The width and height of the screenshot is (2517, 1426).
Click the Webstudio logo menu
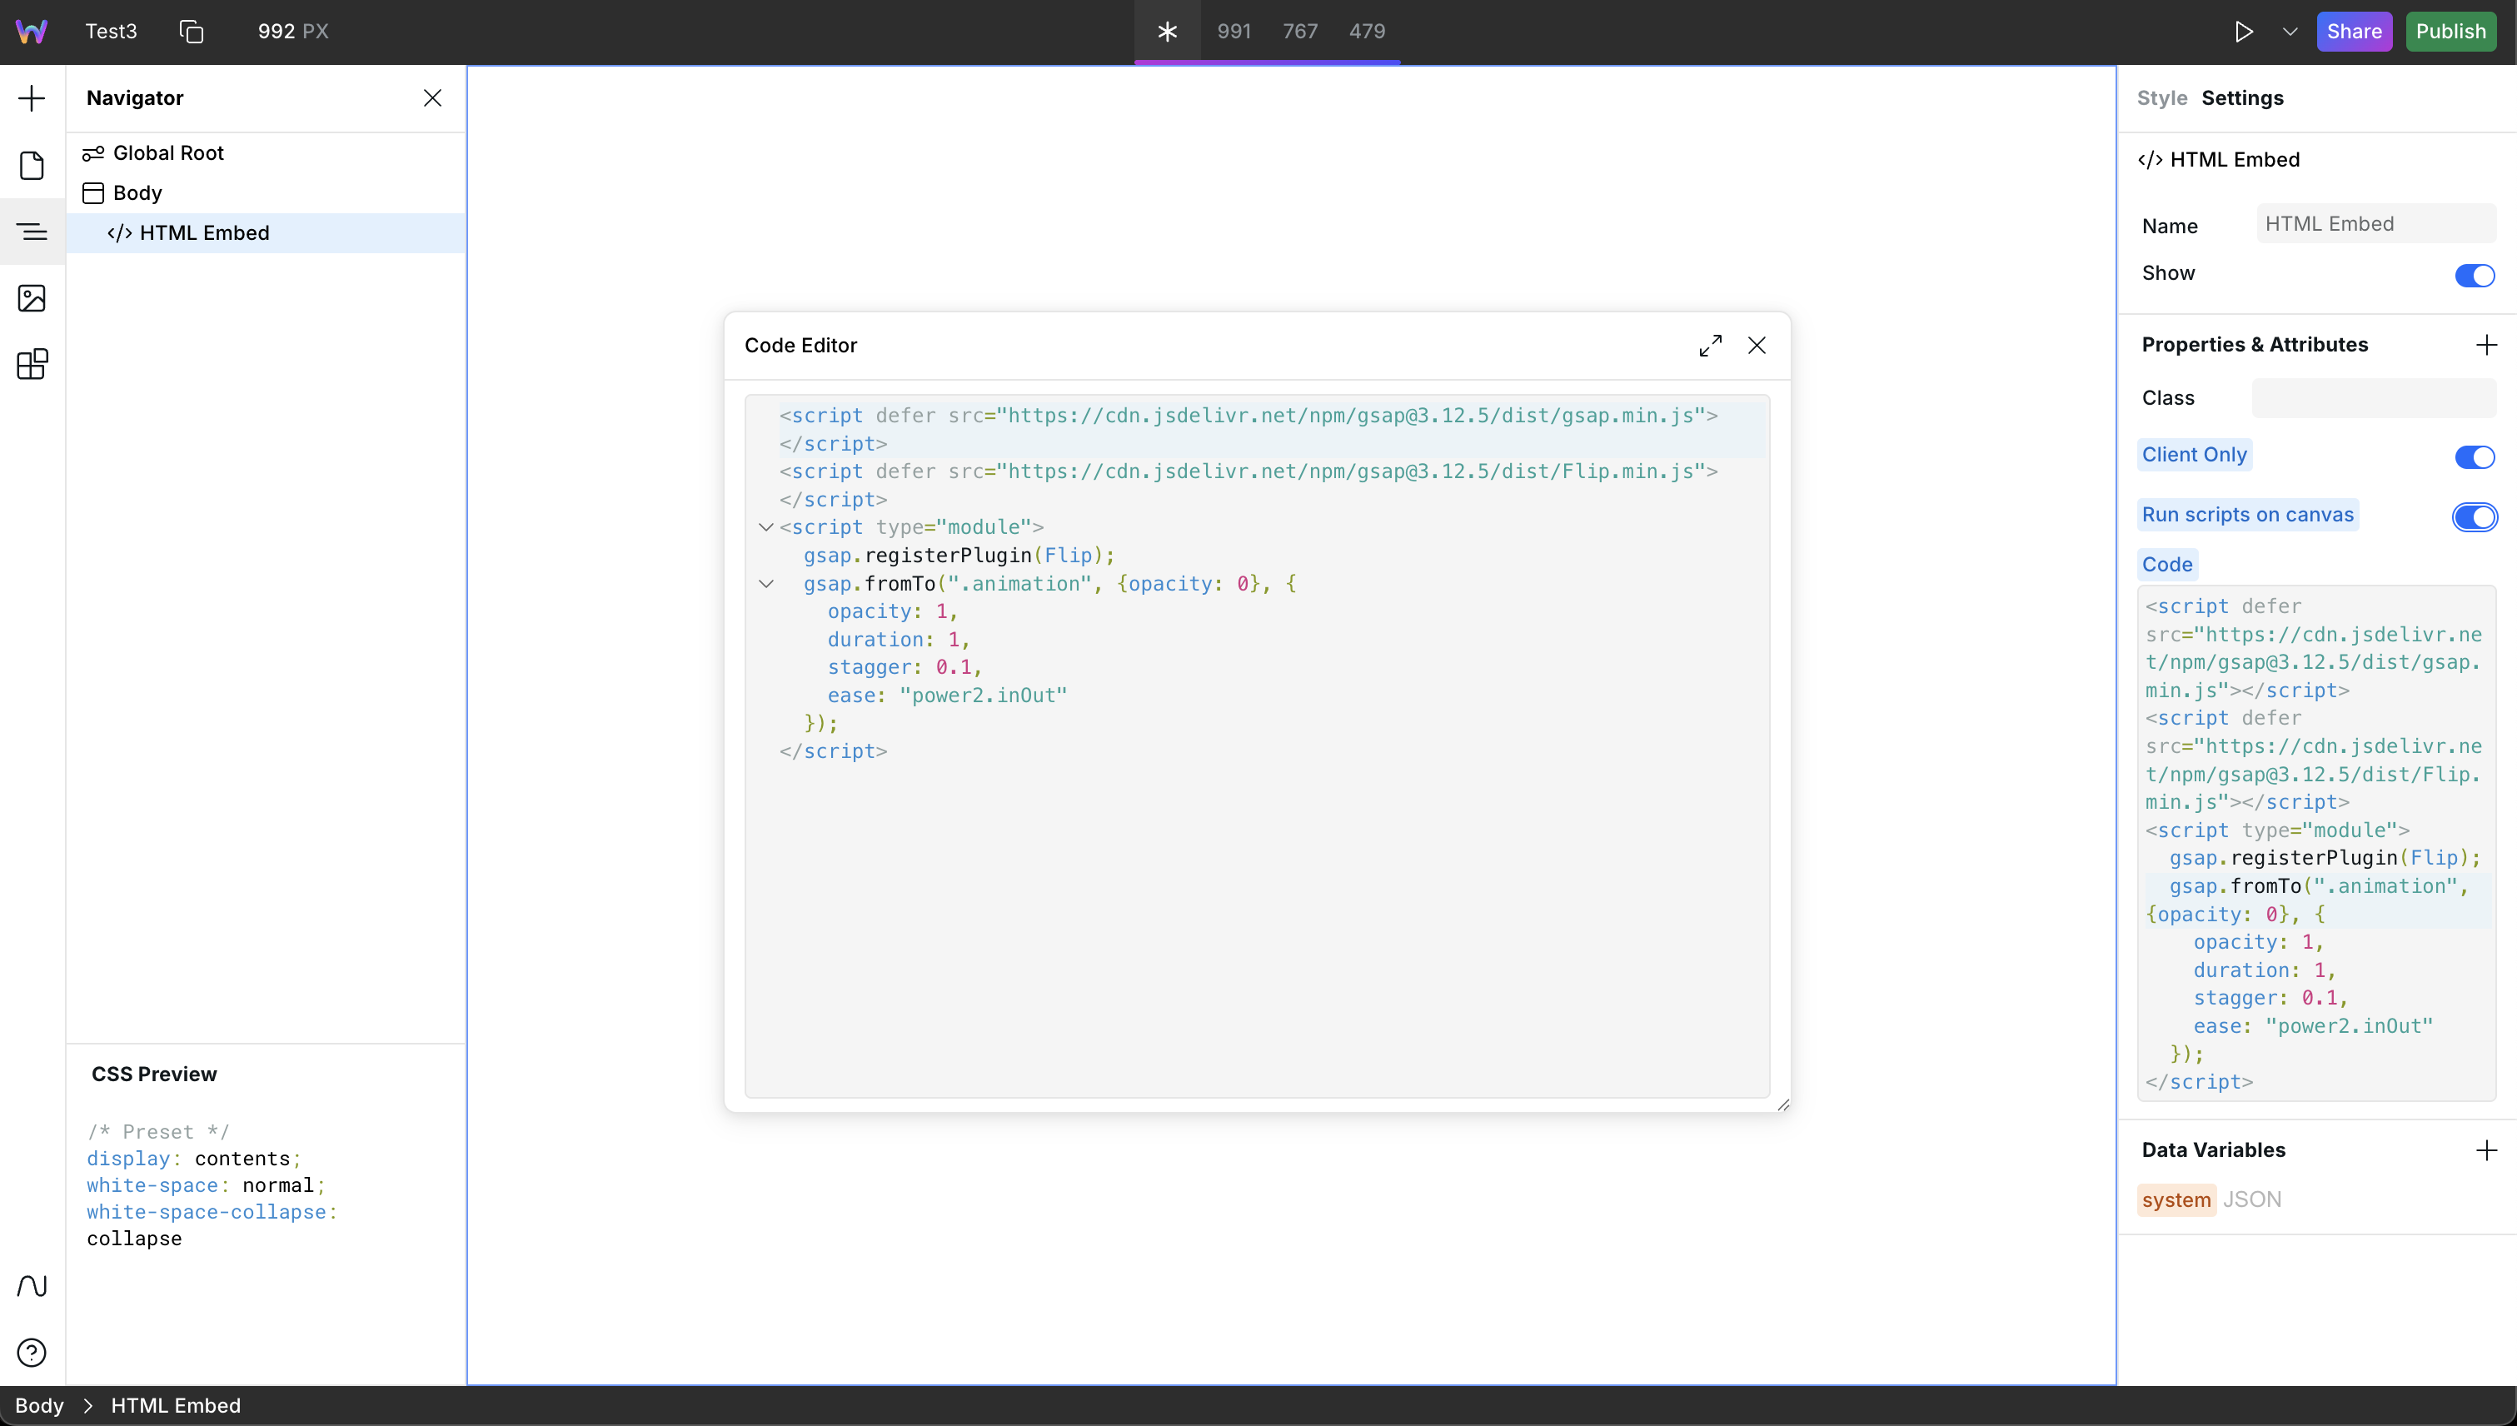[32, 32]
